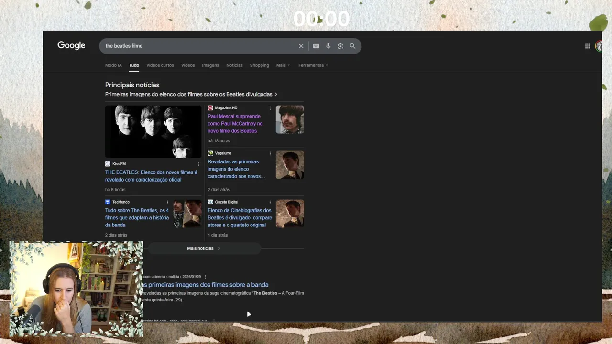Open TecMundo Tudo sobre The Beatles article

pyautogui.click(x=137, y=217)
